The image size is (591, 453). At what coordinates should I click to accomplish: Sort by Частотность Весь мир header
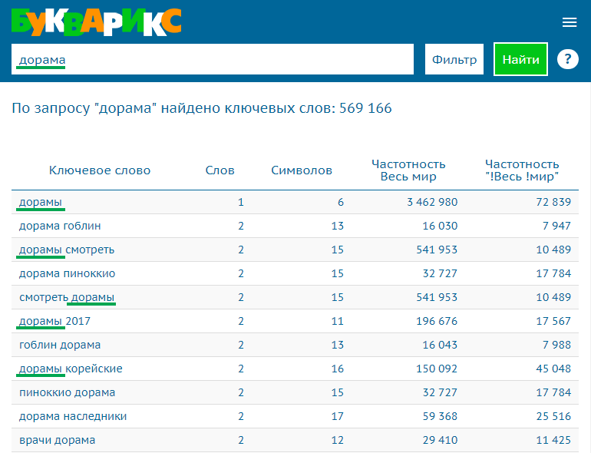(x=408, y=170)
